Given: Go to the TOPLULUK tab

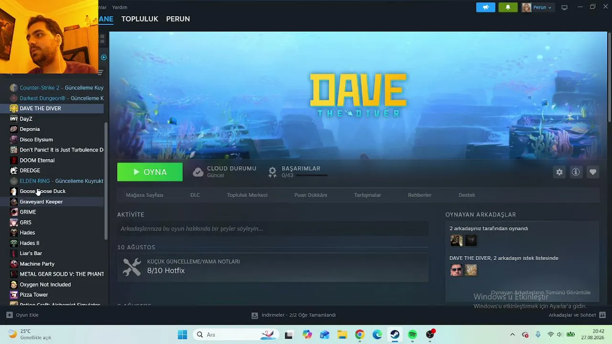Looking at the screenshot, I should 140,19.
